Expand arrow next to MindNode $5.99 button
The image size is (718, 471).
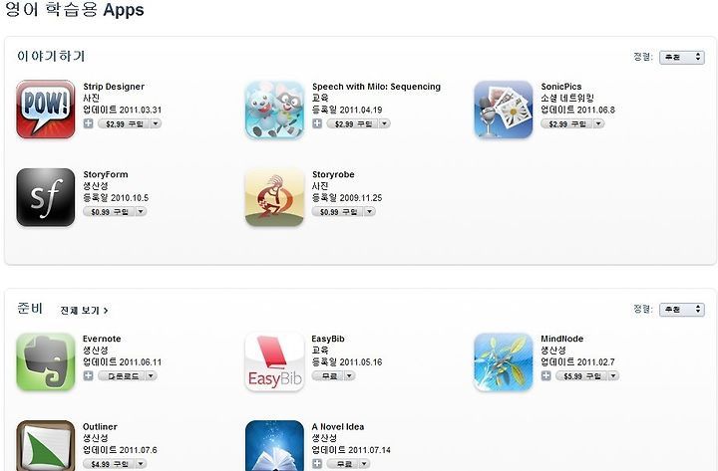[613, 375]
